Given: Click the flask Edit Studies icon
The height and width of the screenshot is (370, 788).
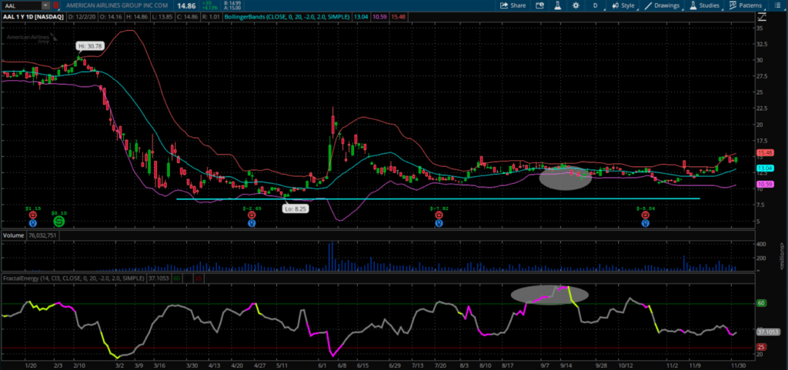Looking at the screenshot, I should pos(557,5).
